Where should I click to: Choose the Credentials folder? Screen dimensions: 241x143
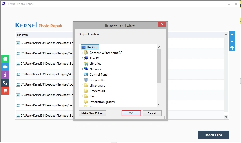[97, 91]
